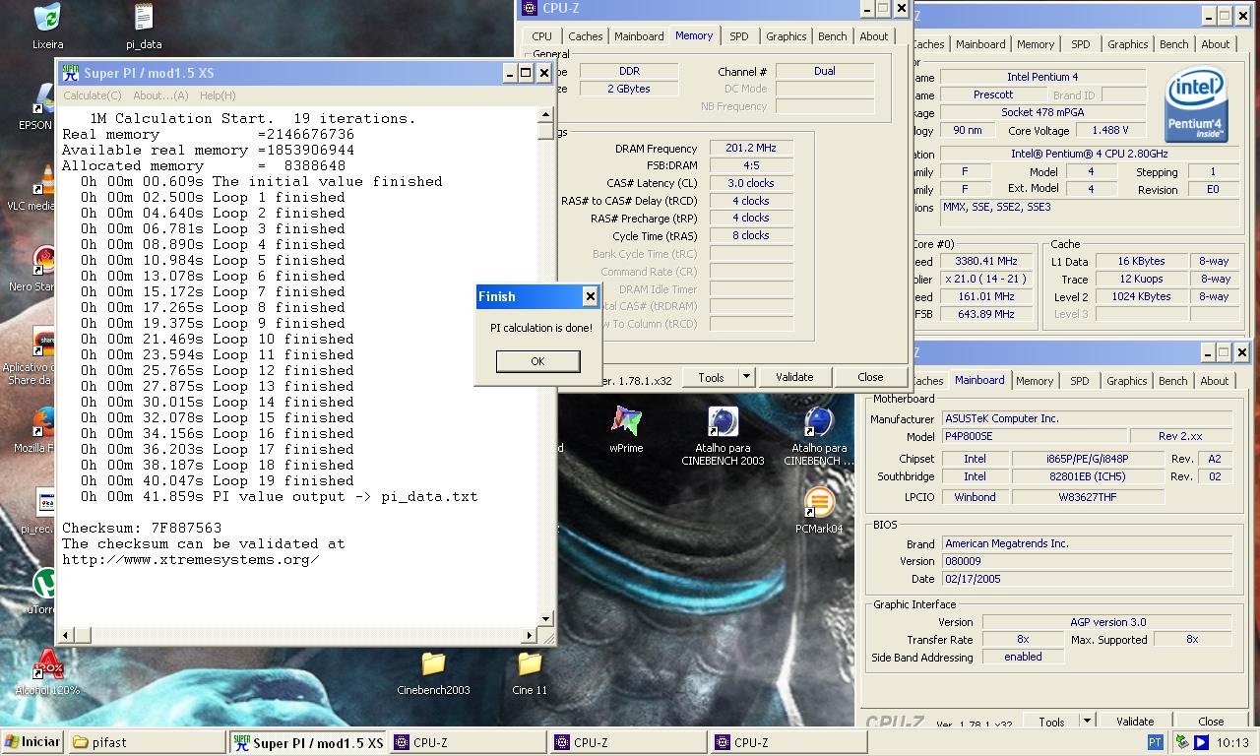Image resolution: width=1260 pixels, height=756 pixels.
Task: Click the Checksum: 7F887563 line
Action: click(x=142, y=529)
